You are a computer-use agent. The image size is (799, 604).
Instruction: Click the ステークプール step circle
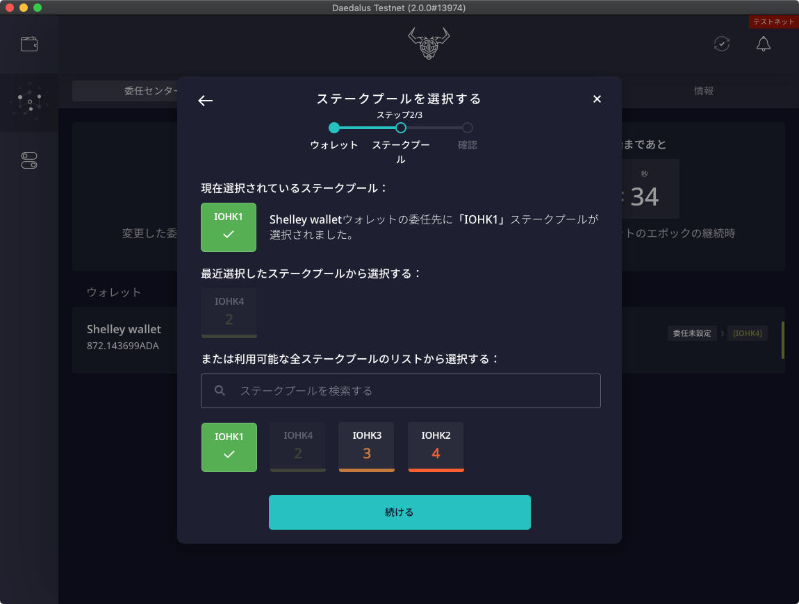pyautogui.click(x=401, y=128)
